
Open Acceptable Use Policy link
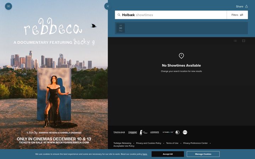(x=124, y=146)
